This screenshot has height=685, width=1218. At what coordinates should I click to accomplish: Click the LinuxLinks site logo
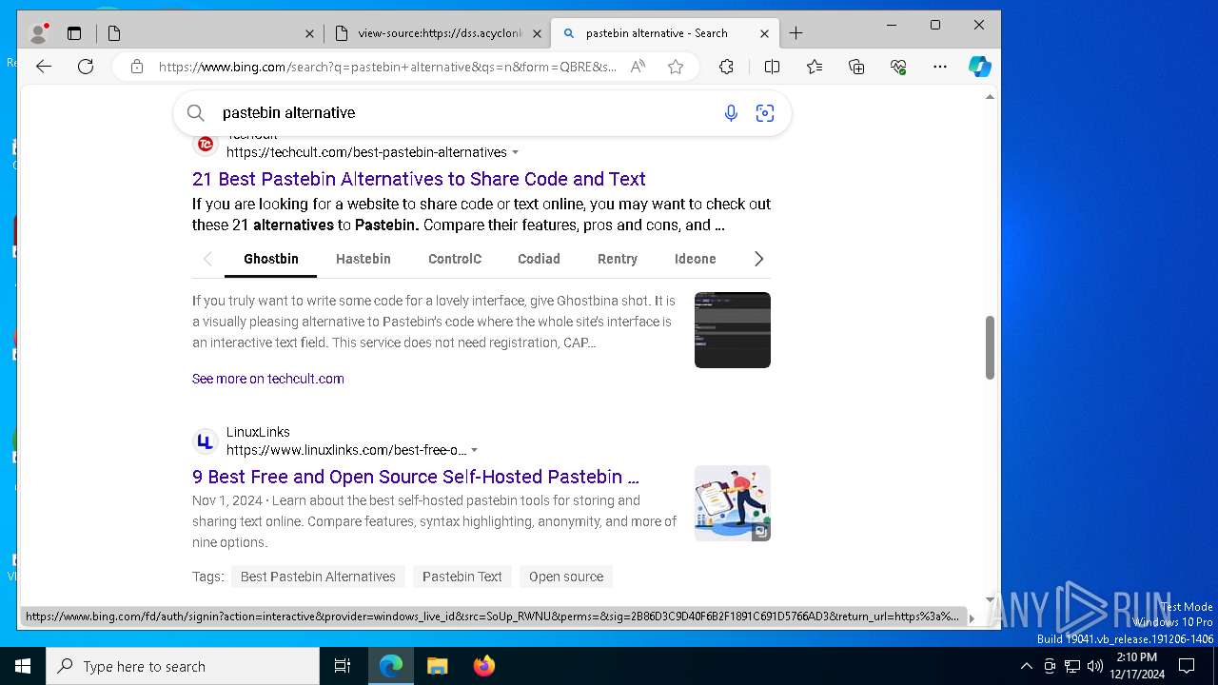[206, 441]
